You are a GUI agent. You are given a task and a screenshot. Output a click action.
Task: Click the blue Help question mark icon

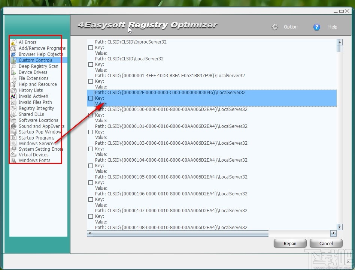pyautogui.click(x=316, y=27)
